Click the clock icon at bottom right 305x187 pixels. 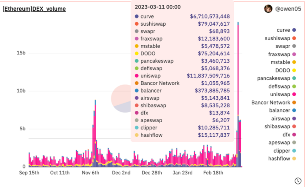tap(297, 181)
